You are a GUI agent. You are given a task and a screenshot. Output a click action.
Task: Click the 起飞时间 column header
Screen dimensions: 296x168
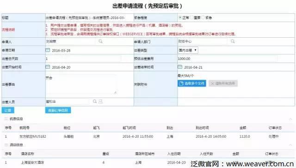[129, 128]
